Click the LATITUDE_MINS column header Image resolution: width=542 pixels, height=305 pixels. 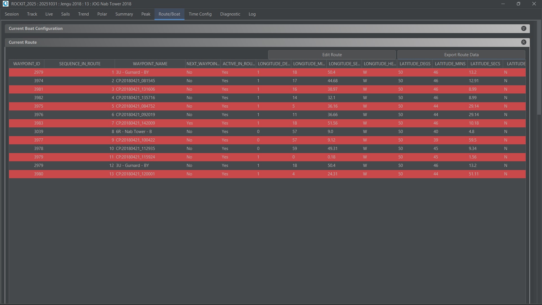pos(450,64)
